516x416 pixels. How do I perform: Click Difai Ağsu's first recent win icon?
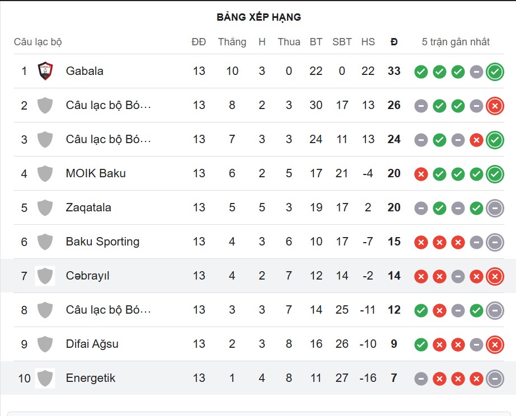point(421,344)
